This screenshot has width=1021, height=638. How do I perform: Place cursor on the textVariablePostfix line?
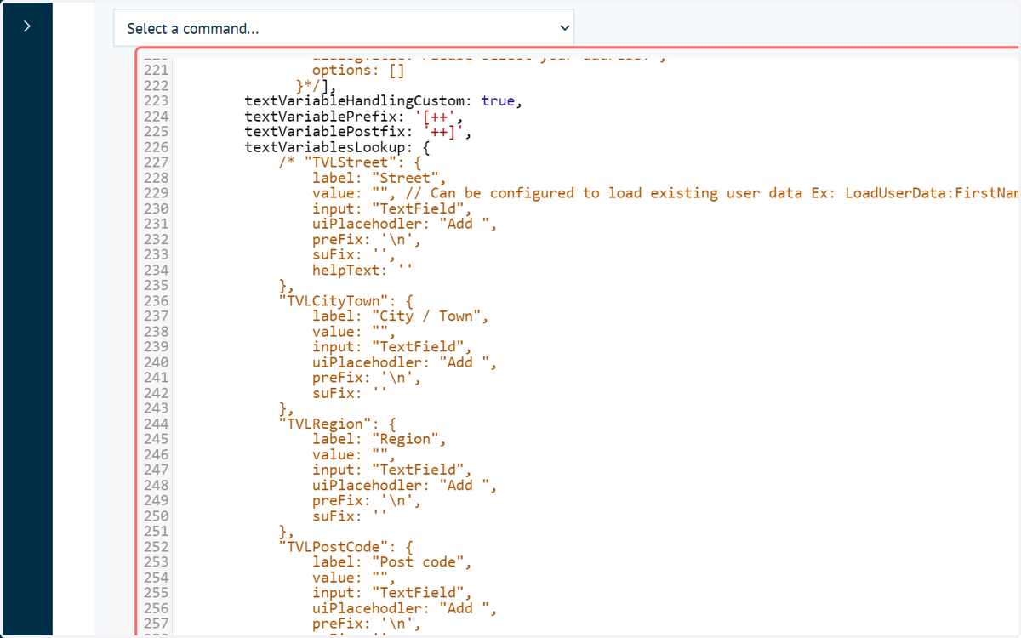click(x=358, y=132)
